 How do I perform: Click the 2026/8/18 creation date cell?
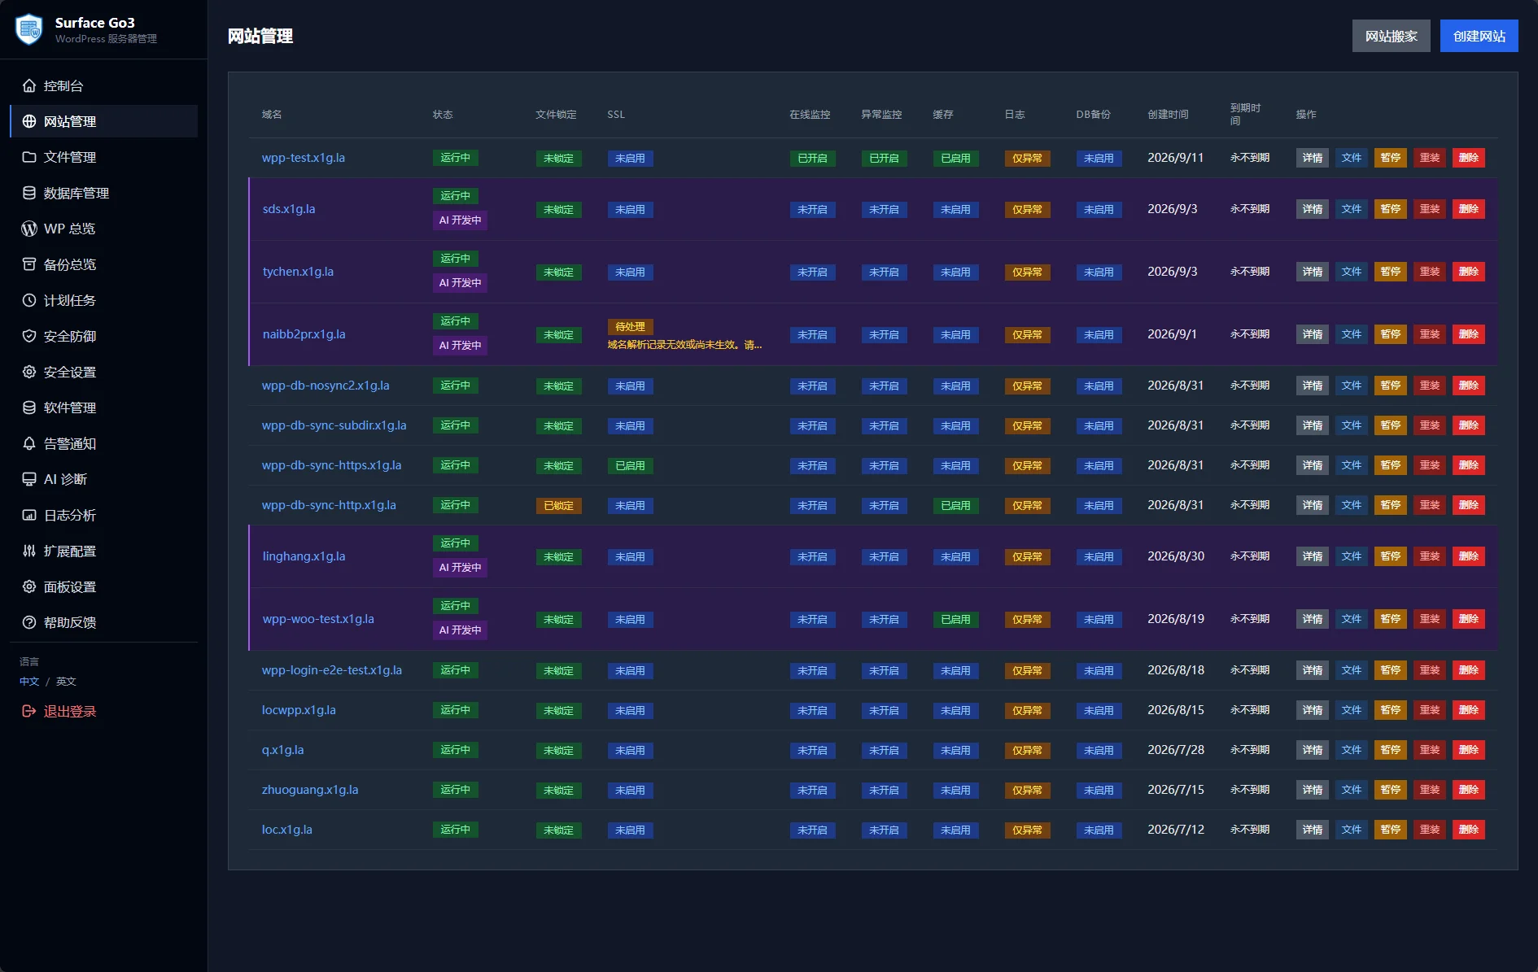point(1175,670)
